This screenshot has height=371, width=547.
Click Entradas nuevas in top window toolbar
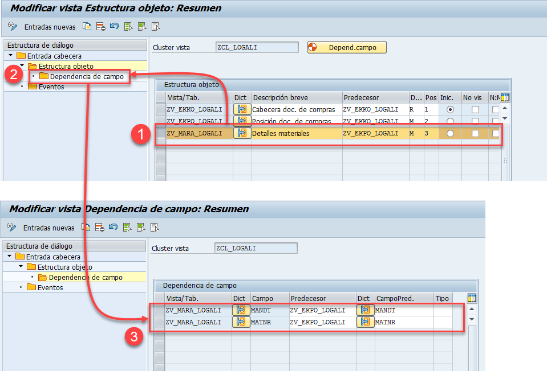pos(50,27)
